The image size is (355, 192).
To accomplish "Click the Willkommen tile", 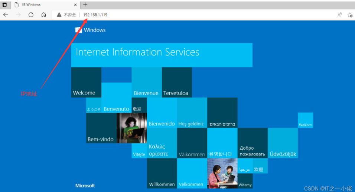I will pos(162,173).
